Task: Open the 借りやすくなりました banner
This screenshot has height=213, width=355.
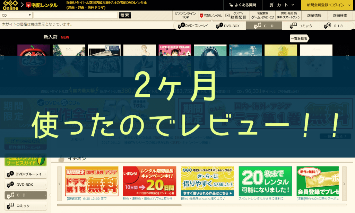Action: (x=207, y=181)
